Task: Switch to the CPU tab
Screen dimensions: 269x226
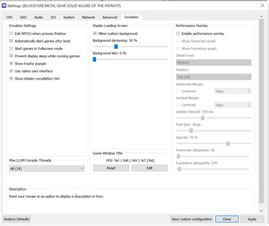Action: pos(10,17)
